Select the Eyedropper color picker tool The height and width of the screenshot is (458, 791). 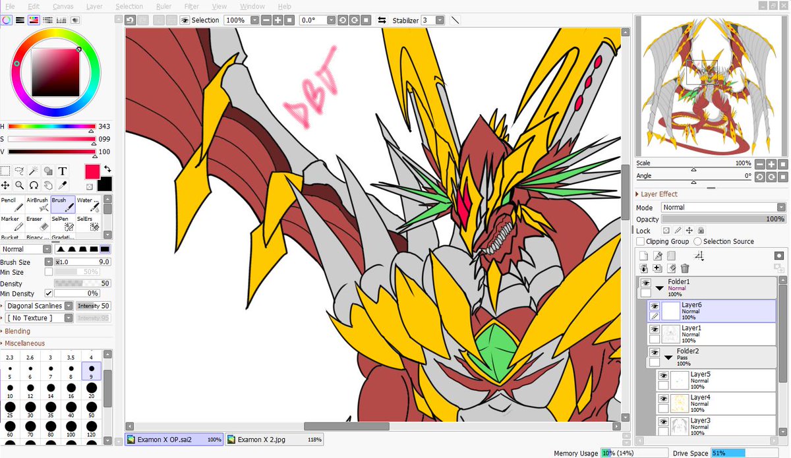[x=63, y=185]
